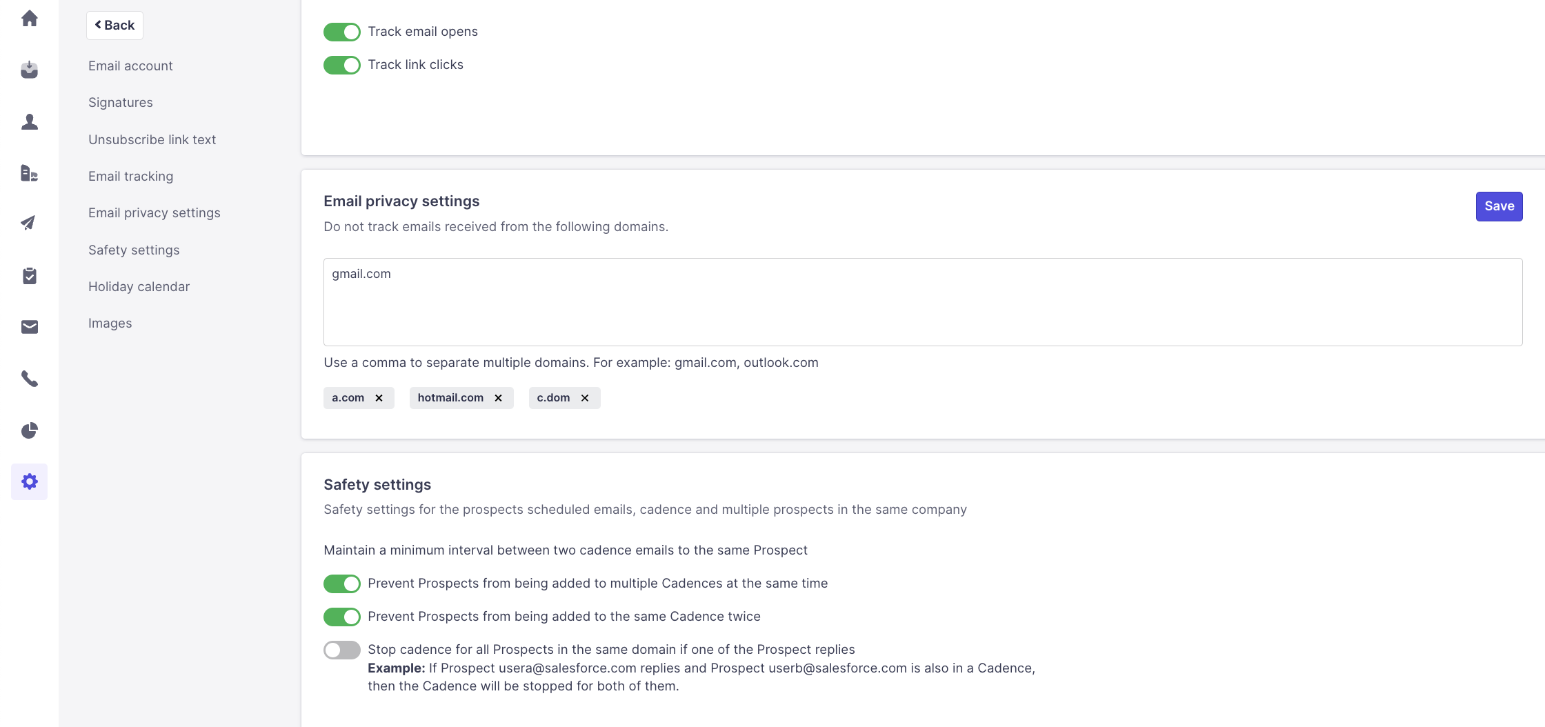Disable Track email opens toggle
Image resolution: width=1545 pixels, height=727 pixels.
[x=342, y=32]
